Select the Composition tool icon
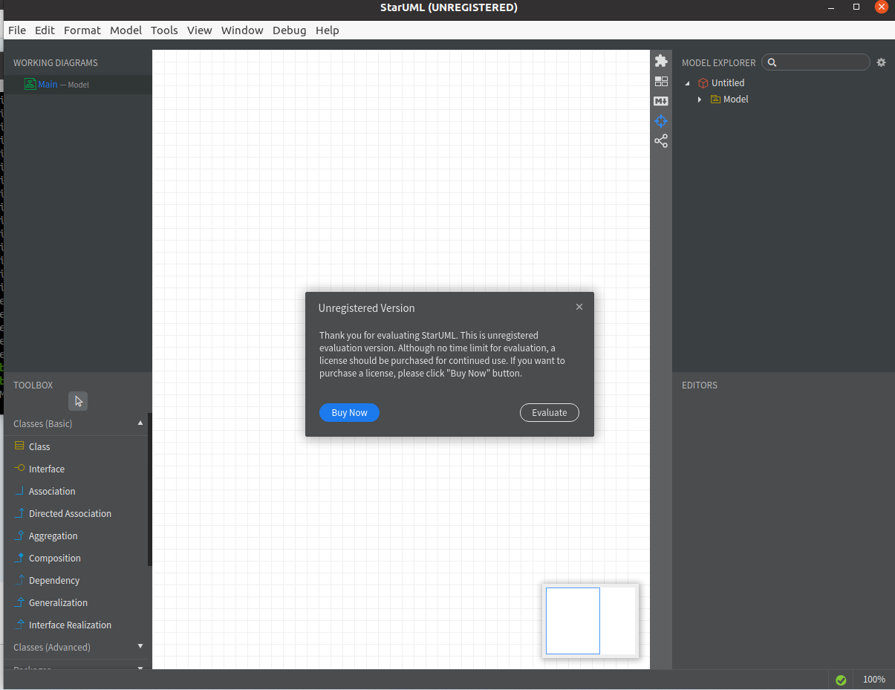Screen dimensions: 895x690 (x=19, y=558)
